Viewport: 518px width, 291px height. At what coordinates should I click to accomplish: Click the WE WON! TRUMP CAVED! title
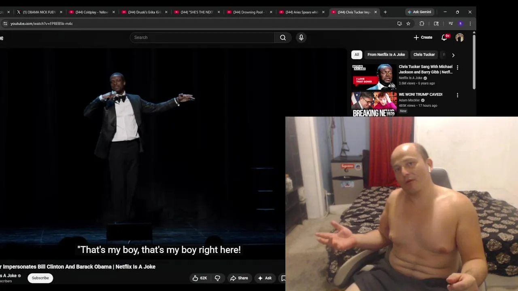pos(420,95)
